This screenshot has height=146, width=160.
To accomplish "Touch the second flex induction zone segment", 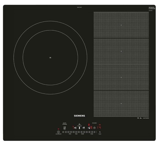I will click(121, 51).
